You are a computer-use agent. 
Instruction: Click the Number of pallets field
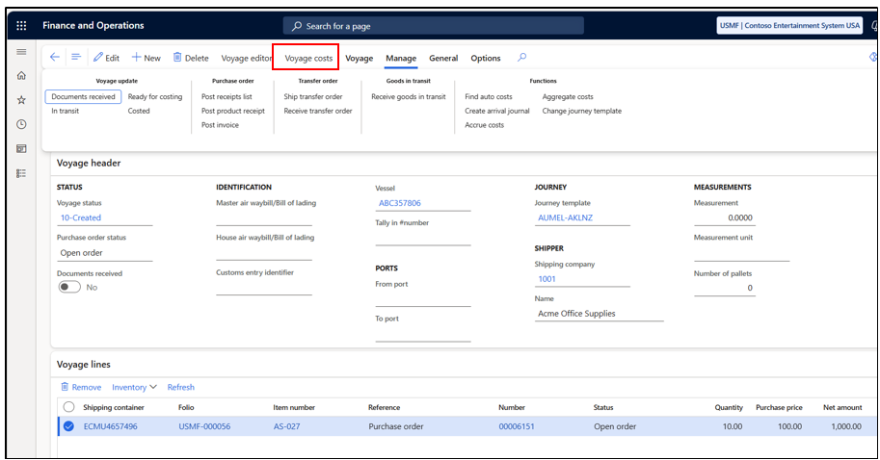pyautogui.click(x=725, y=288)
